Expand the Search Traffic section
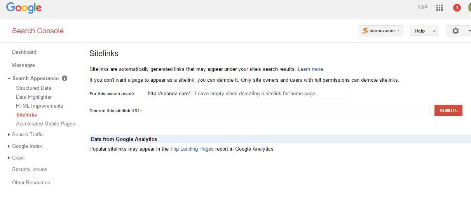 9,135
